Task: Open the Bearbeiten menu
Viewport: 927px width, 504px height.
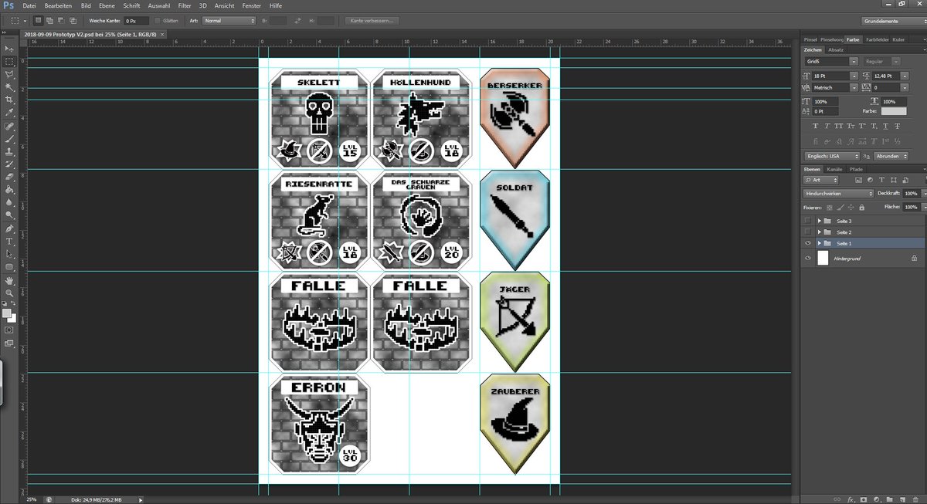Action: (x=58, y=5)
